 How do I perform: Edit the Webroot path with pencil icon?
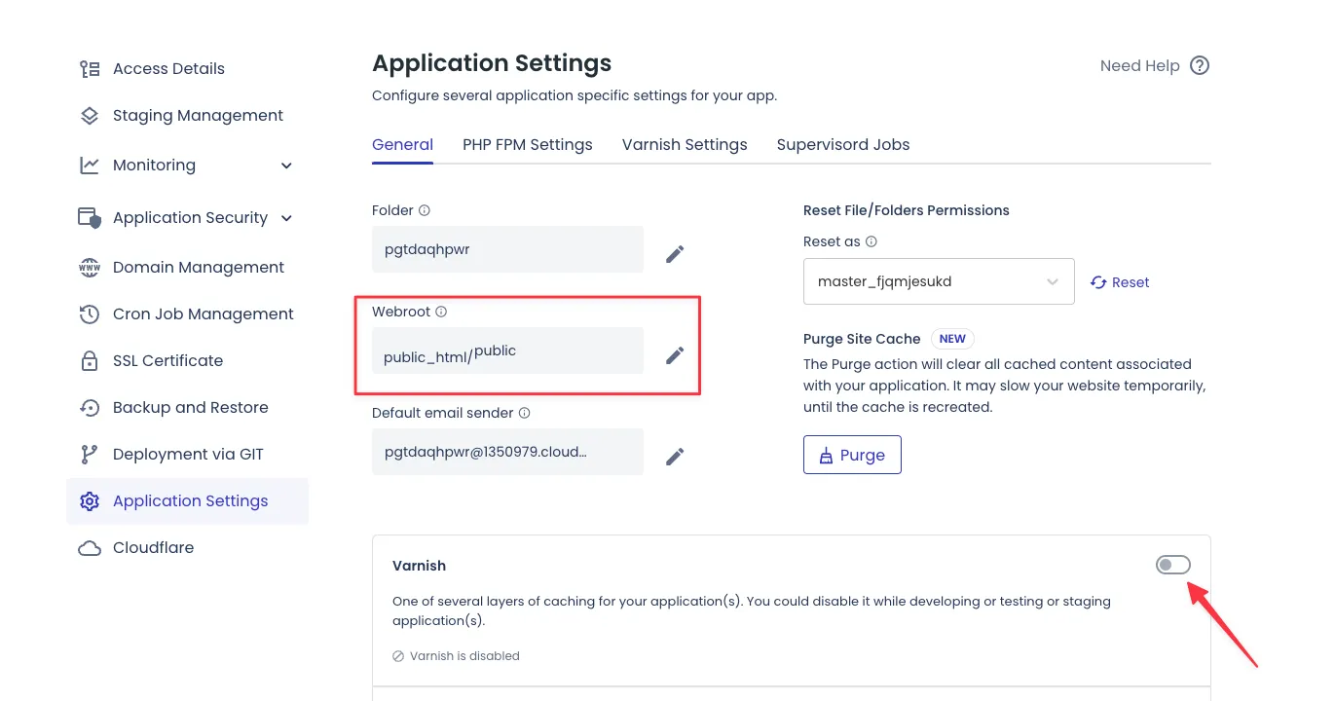click(x=675, y=355)
